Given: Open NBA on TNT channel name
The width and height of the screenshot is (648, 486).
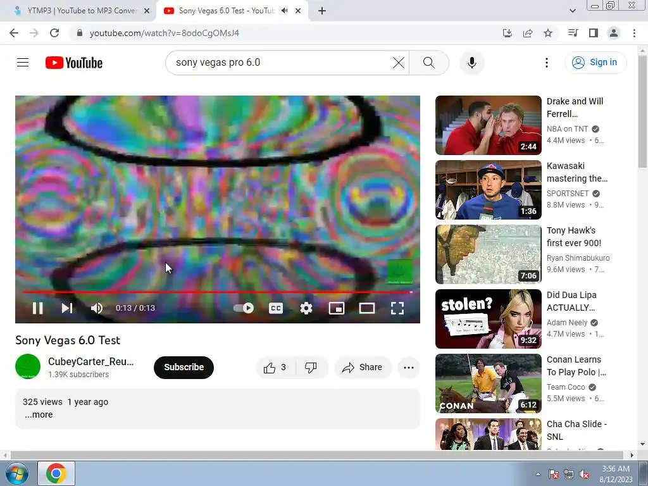Looking at the screenshot, I should pos(567,129).
